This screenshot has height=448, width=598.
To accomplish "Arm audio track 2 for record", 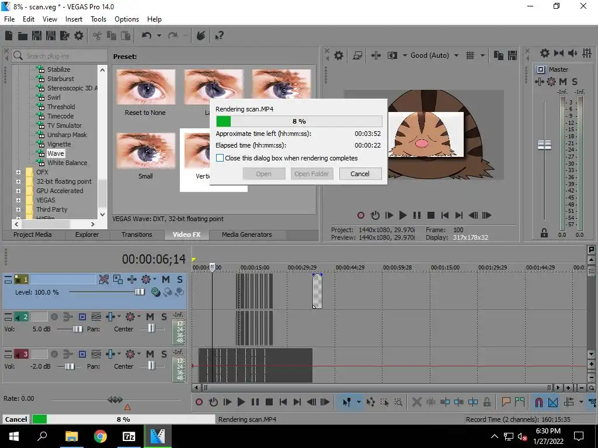I will coord(54,317).
